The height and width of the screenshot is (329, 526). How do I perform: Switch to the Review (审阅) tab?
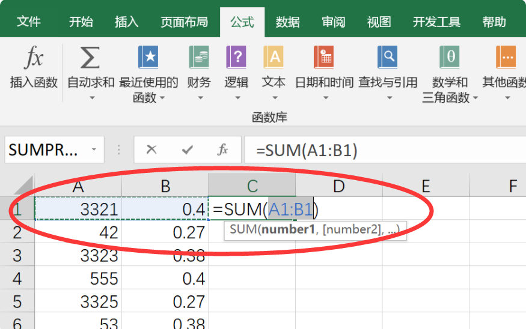tap(334, 22)
